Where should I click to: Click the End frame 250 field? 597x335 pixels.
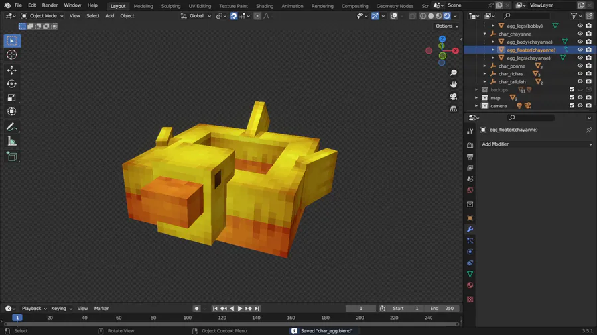click(442, 308)
